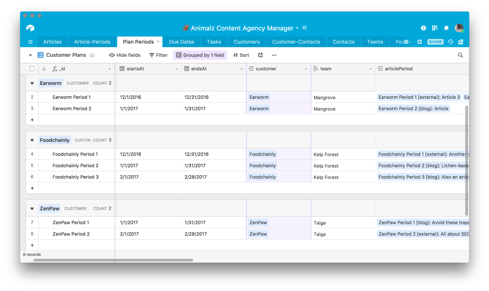Click the Airtable logo home icon
Viewport: 489px width, 291px height.
click(30, 28)
